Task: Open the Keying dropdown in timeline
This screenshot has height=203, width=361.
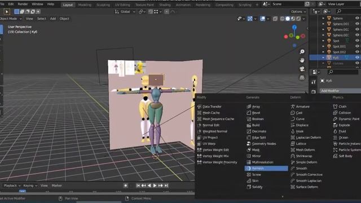Action: pos(30,186)
